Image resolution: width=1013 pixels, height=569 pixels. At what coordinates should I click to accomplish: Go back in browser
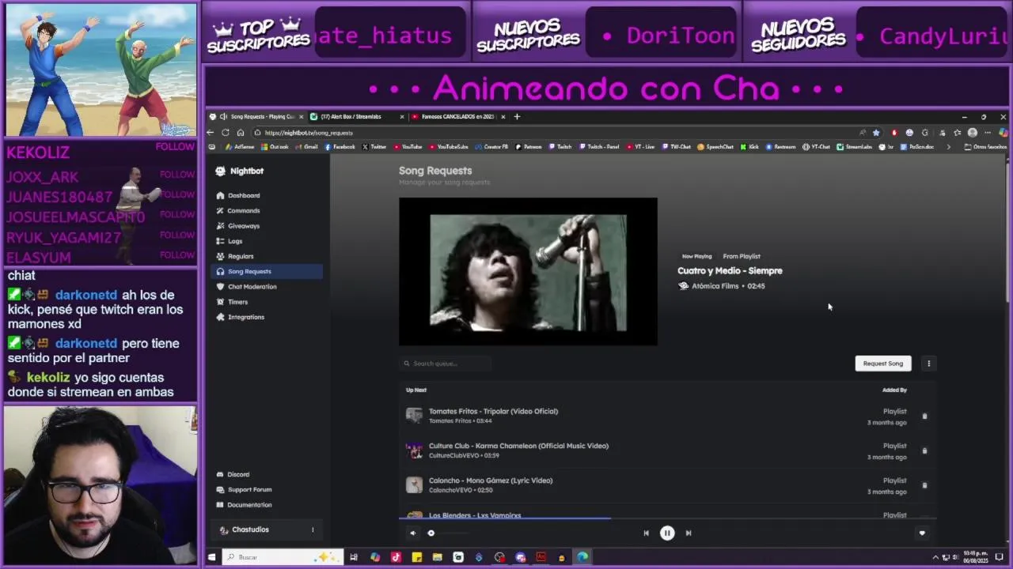(x=211, y=133)
